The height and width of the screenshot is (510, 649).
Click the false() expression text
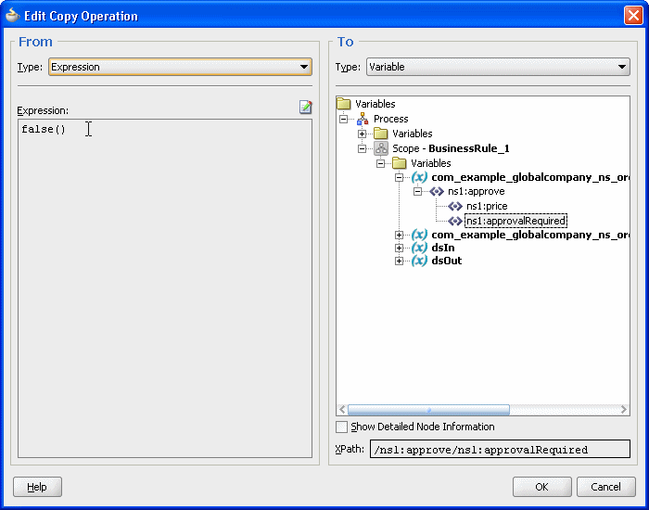44,129
